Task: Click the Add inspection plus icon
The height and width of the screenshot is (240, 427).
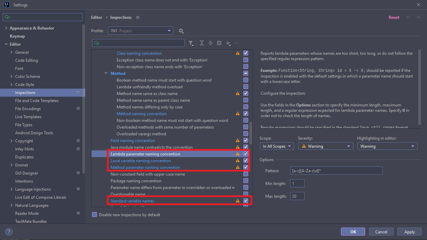Action: point(228,43)
